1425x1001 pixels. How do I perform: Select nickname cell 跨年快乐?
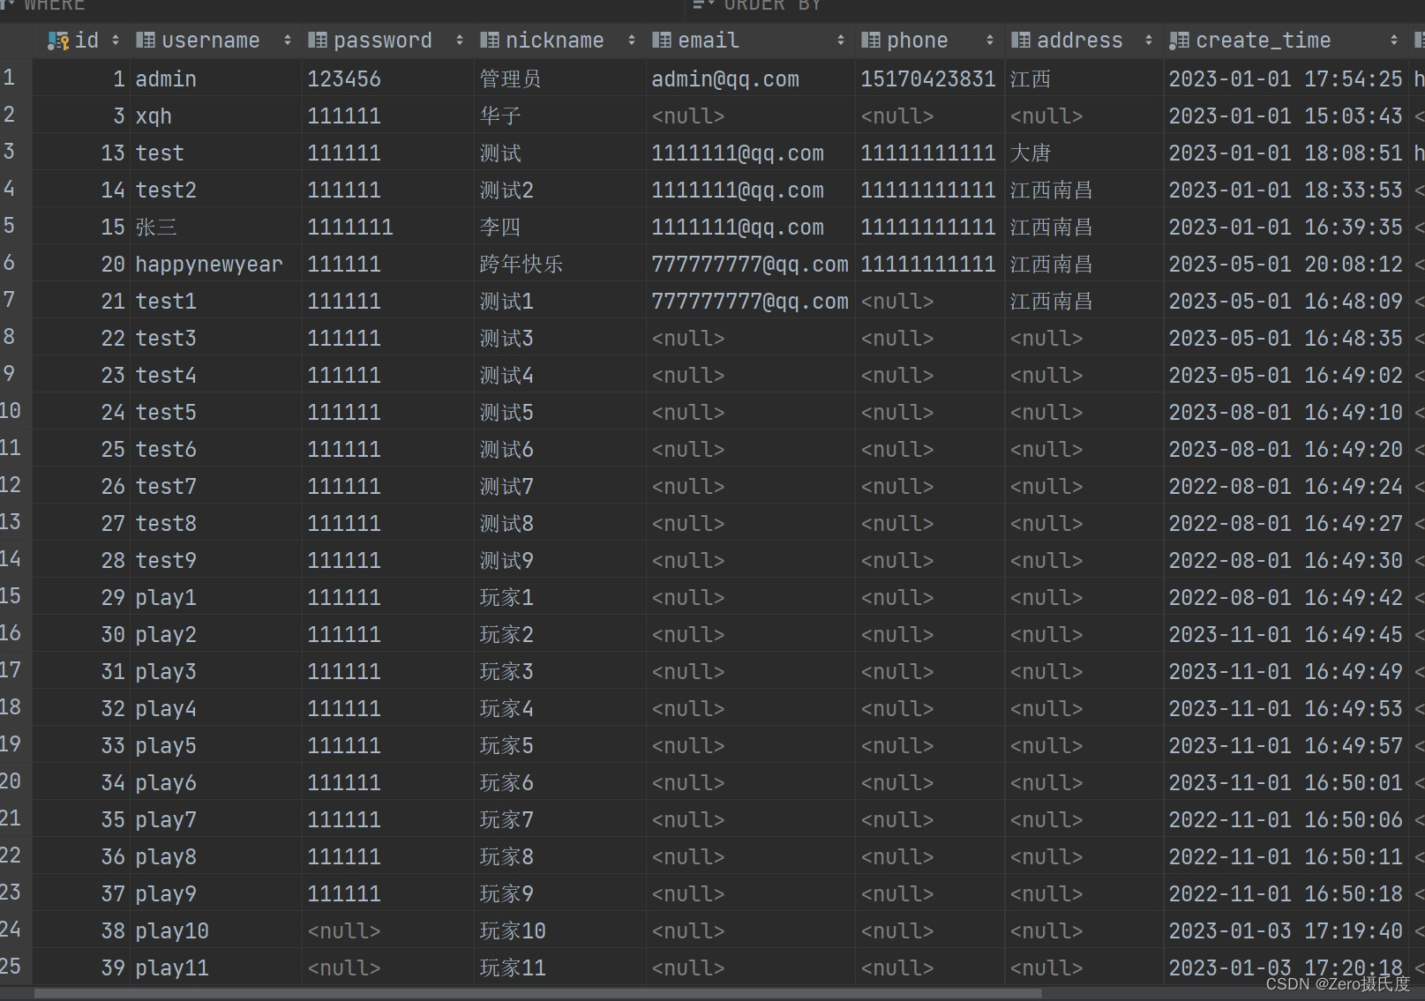(559, 265)
